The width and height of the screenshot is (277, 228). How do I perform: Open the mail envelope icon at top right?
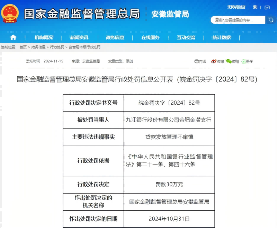(x=267, y=7)
